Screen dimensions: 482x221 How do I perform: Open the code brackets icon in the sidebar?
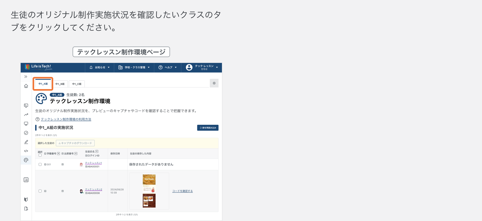[26, 151]
